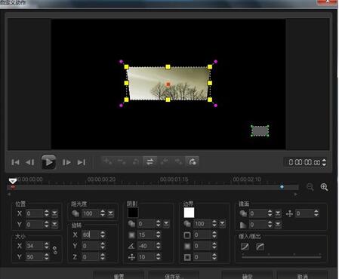Step forward one frame
Viewport: 339px width, 279px height.
66,162
